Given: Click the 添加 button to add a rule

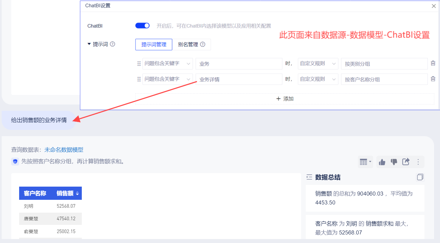Looking at the screenshot, I should (x=285, y=99).
